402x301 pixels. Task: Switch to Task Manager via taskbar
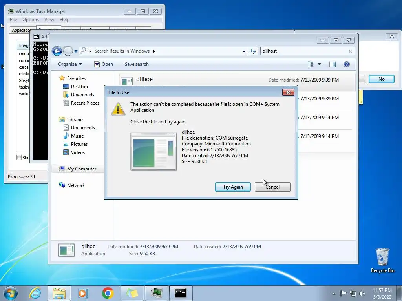click(x=156, y=293)
